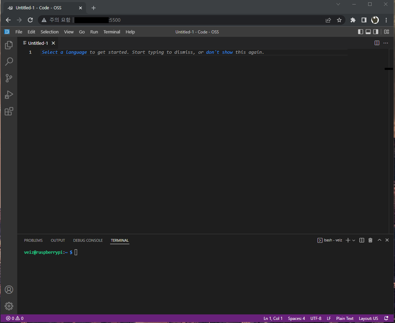Viewport: 395px width, 323px height.
Task: Click the Code OSS application menu icon
Action: click(7, 32)
